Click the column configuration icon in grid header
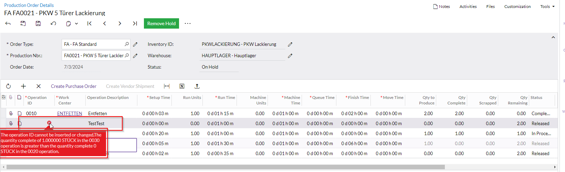The image size is (565, 172). 4,98
